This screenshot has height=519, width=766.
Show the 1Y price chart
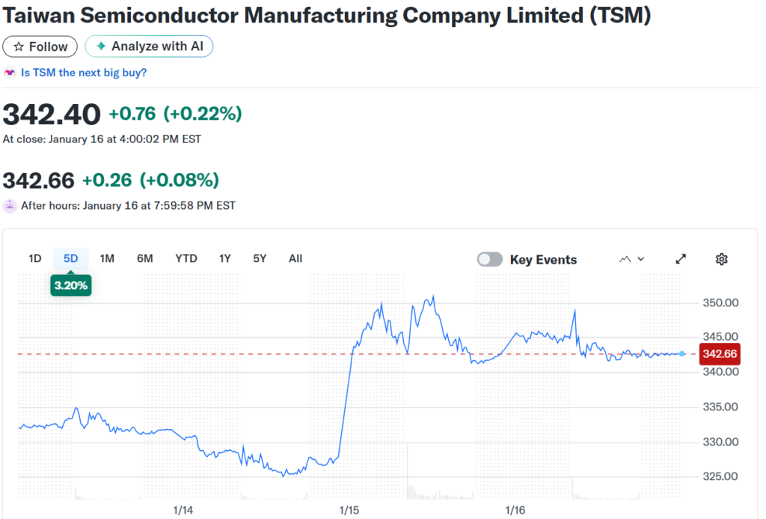224,258
